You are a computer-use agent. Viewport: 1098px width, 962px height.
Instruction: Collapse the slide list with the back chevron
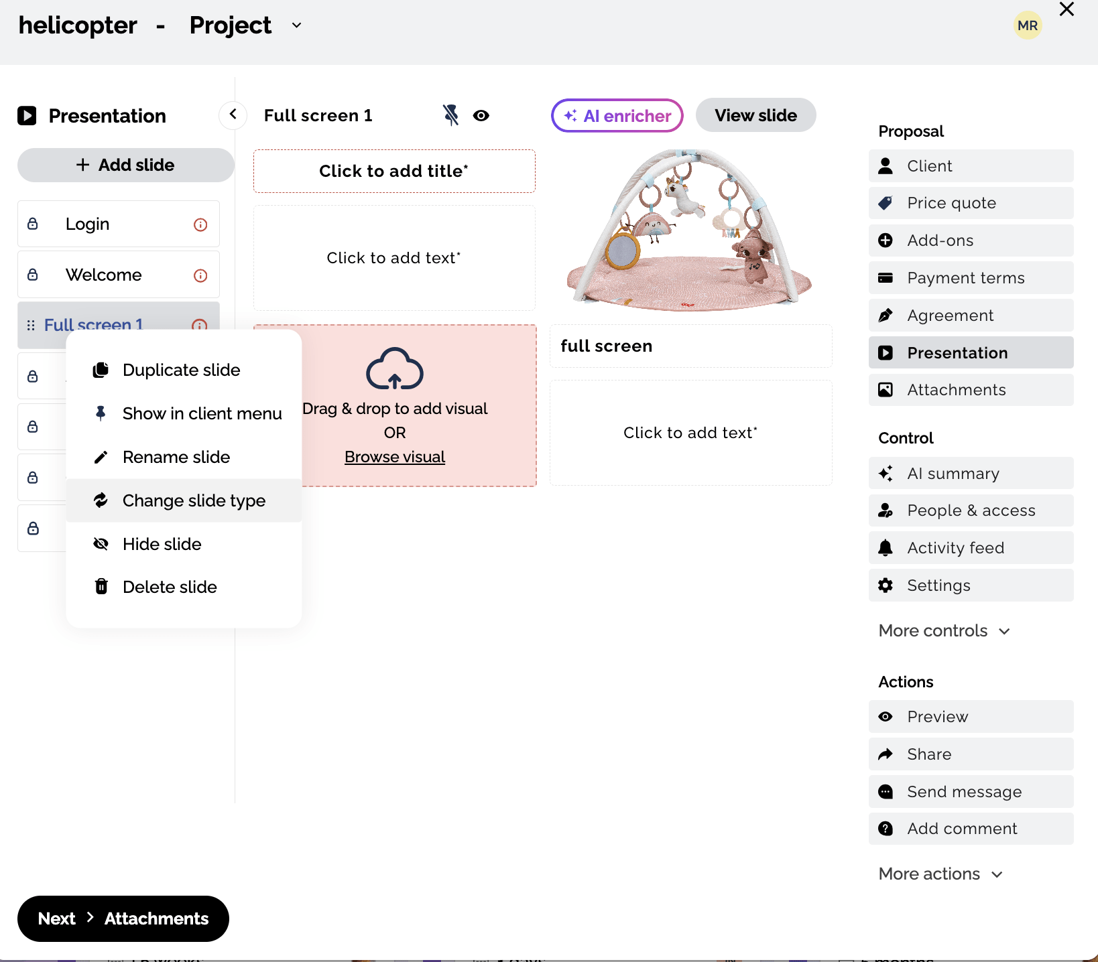[233, 115]
